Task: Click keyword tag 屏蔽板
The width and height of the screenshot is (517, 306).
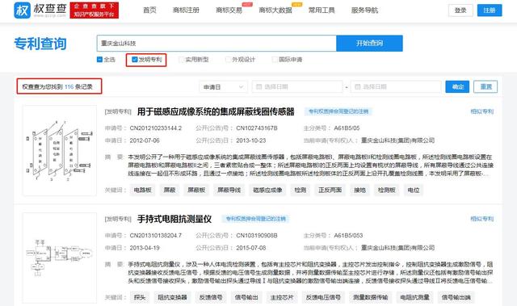Action: pyautogui.click(x=196, y=190)
